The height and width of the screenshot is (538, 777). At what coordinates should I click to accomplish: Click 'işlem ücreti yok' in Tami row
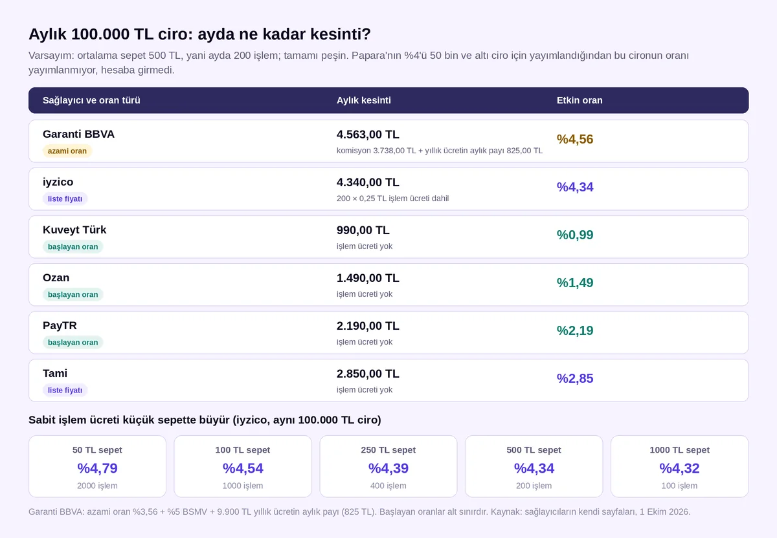pos(365,390)
